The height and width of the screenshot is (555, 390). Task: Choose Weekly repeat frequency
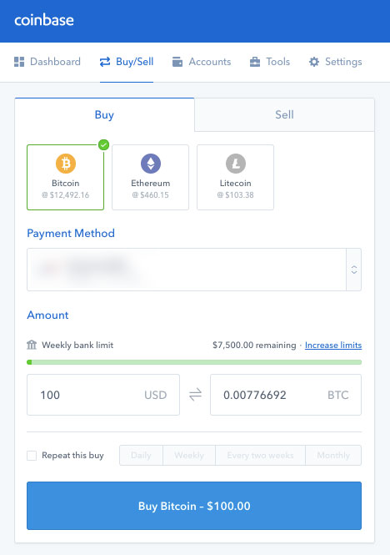189,455
